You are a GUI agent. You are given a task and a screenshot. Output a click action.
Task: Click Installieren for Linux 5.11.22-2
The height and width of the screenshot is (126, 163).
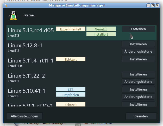coord(138,74)
